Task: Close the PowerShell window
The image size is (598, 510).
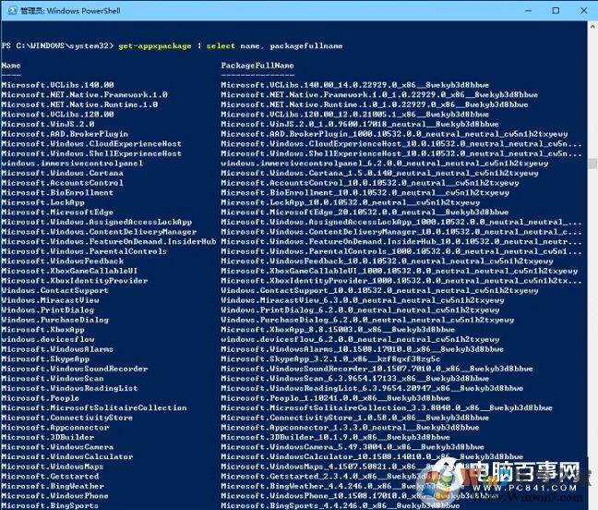Action: click(583, 11)
